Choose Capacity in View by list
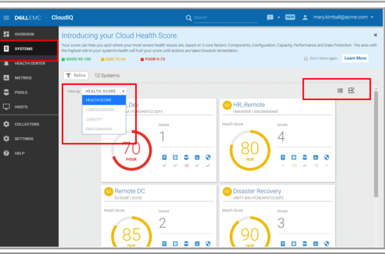This screenshot has width=385, height=254. (x=104, y=119)
